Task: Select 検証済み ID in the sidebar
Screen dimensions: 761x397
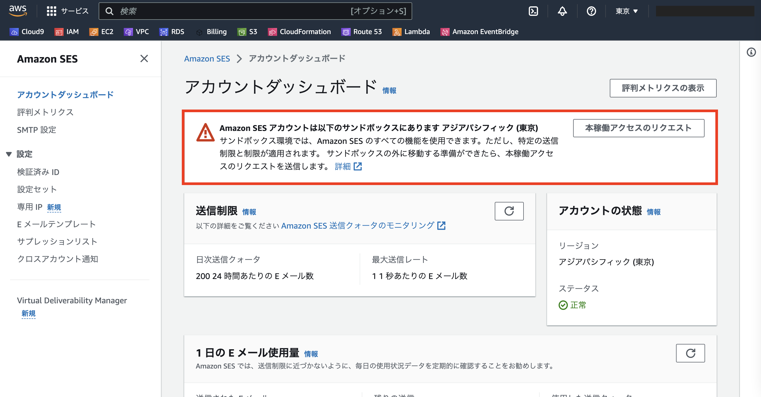Action: 38,172
